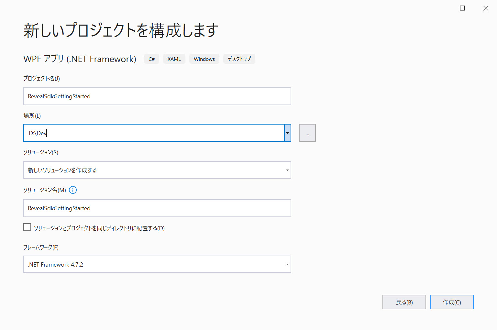
Task: Expand the .NET Framework 4.7.2 version dropdown
Action: coord(157,264)
